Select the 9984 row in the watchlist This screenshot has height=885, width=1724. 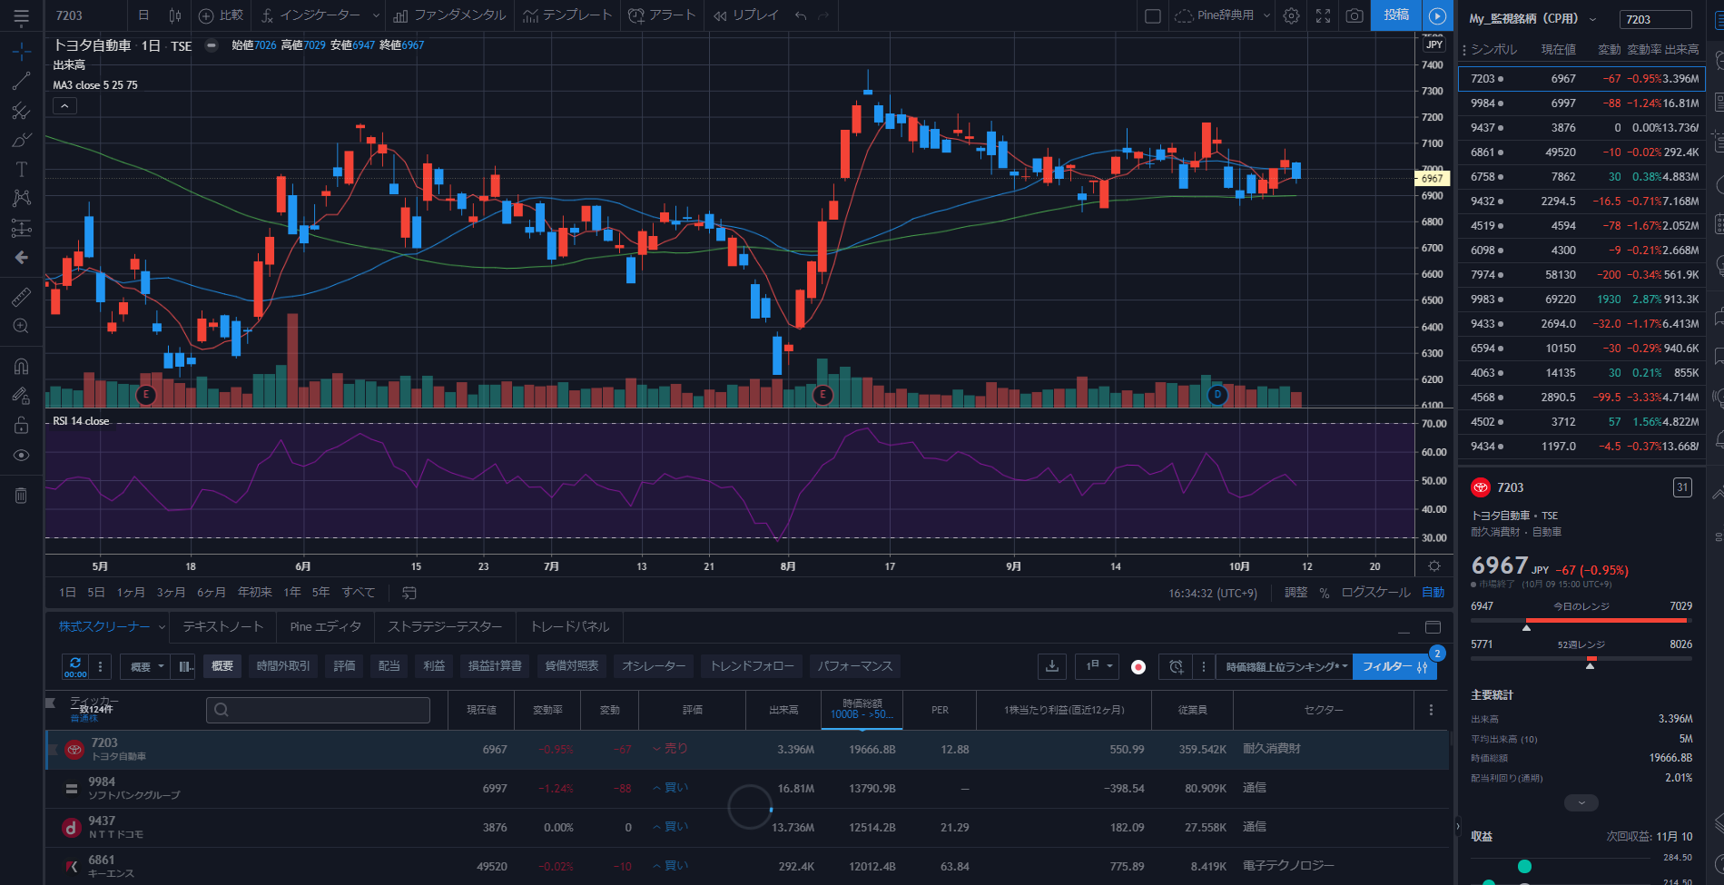pyautogui.click(x=1581, y=103)
